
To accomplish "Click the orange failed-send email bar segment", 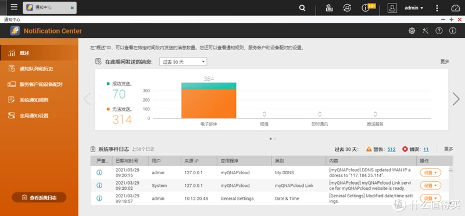I will click(x=209, y=104).
